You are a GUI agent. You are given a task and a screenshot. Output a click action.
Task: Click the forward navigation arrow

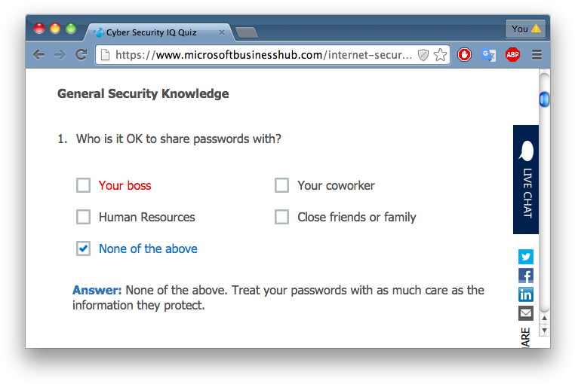click(60, 55)
